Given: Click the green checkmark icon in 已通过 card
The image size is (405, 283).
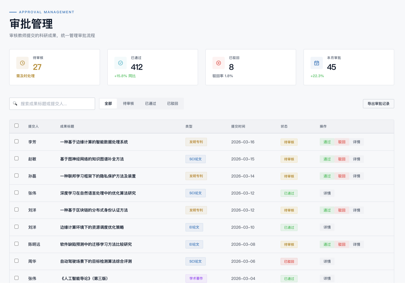Looking at the screenshot, I should (120, 63).
